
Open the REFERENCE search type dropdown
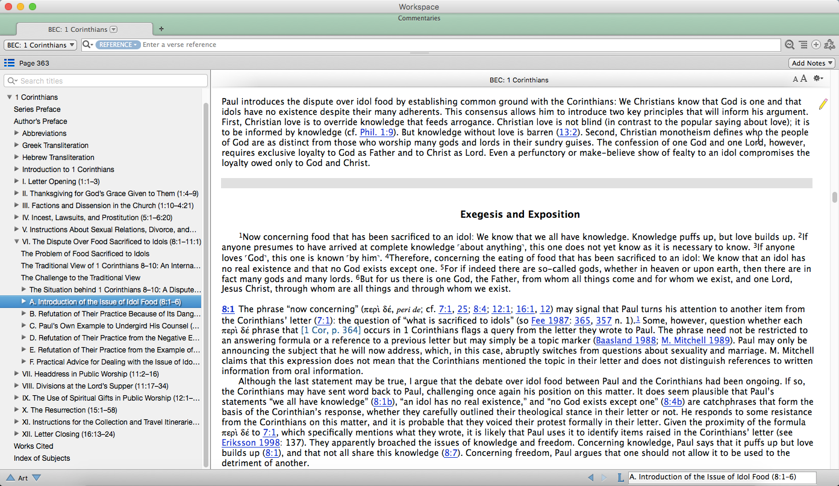click(x=117, y=45)
